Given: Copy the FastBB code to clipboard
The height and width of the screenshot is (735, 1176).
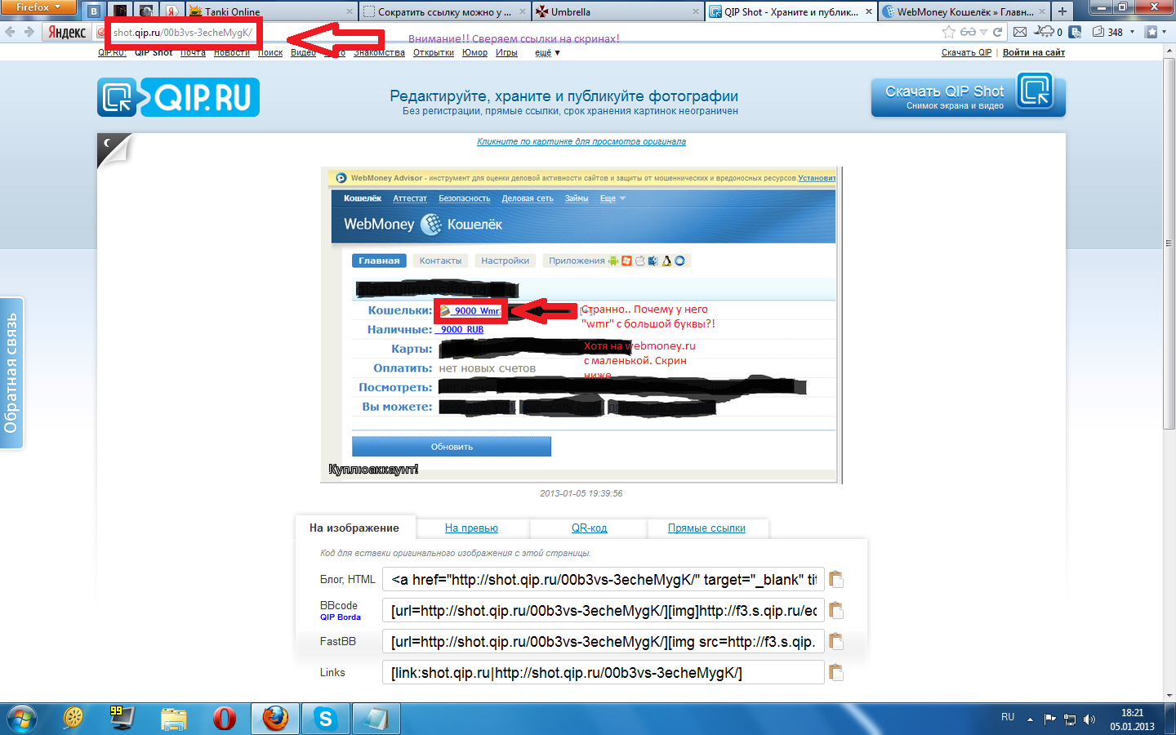Looking at the screenshot, I should coord(835,641).
